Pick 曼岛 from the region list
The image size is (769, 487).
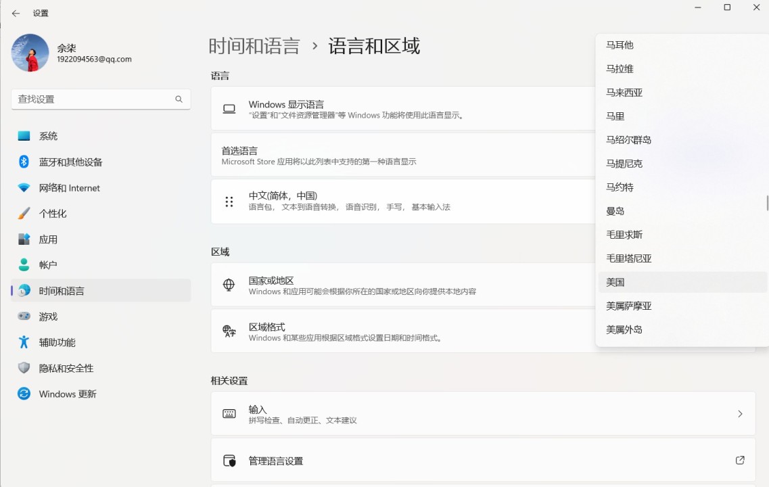pos(682,212)
